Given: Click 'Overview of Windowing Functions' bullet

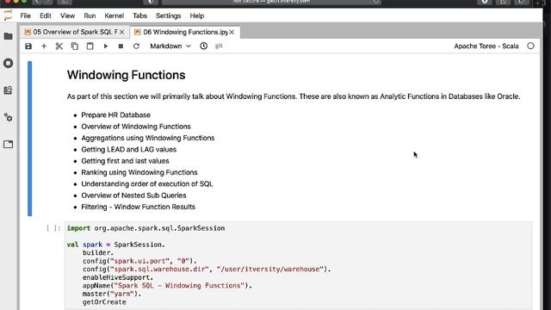Looking at the screenshot, I should click(x=136, y=127).
